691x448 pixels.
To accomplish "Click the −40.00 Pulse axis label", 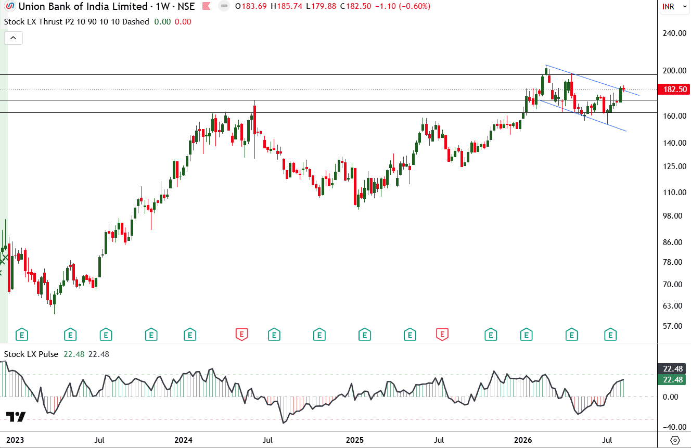I will [x=675, y=427].
